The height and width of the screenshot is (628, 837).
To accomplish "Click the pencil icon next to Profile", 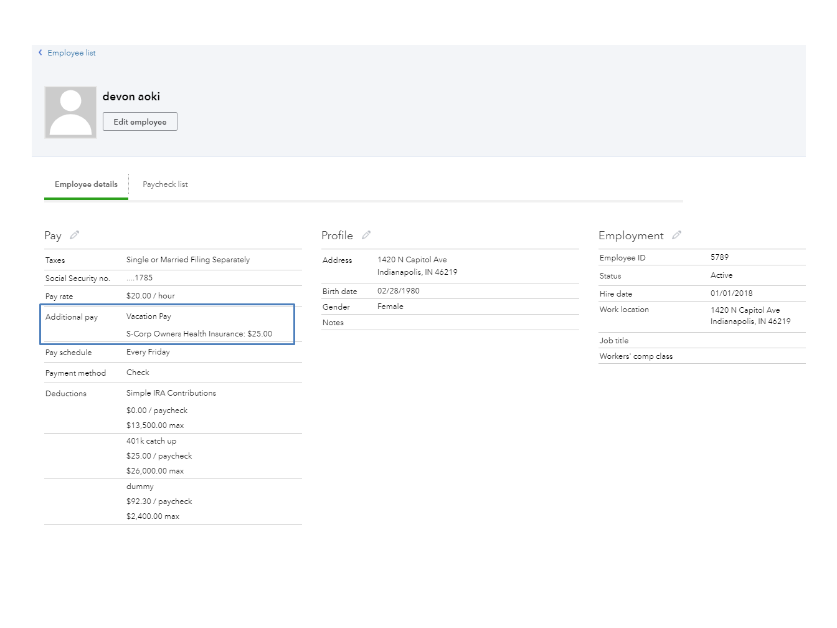I will pos(366,235).
